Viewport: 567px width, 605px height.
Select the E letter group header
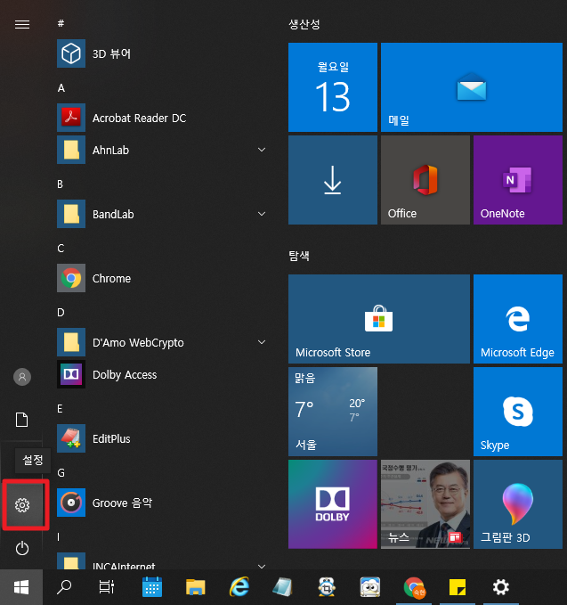60,409
